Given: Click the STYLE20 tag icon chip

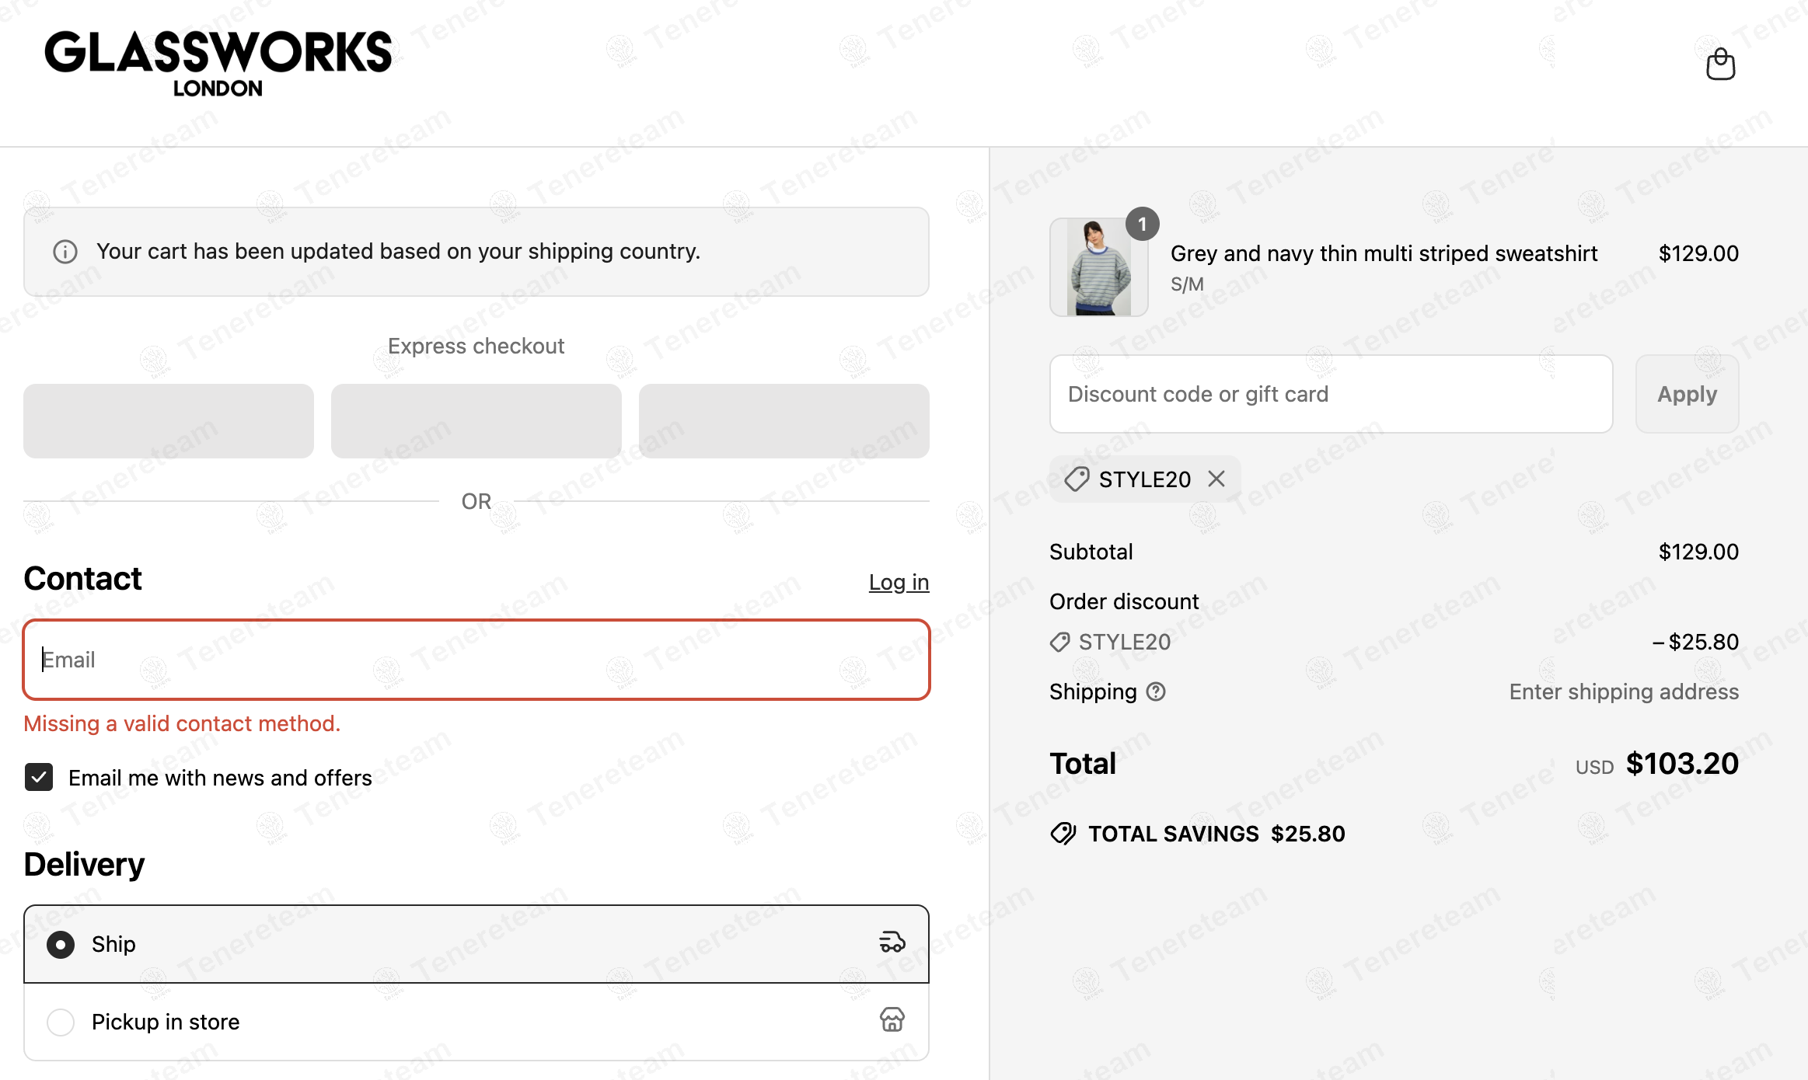Looking at the screenshot, I should coord(1077,479).
